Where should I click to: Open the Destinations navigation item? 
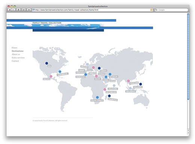[18, 51]
